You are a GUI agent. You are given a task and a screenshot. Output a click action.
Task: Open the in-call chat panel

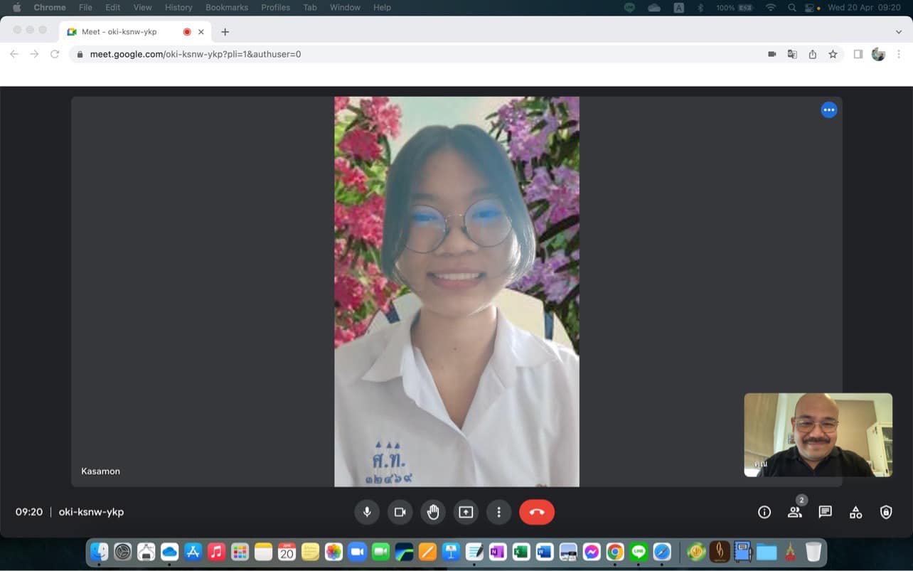[825, 512]
